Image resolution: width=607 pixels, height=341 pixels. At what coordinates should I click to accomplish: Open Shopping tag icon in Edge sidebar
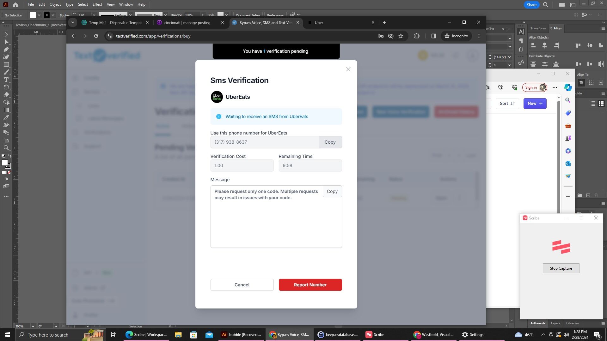point(568,113)
